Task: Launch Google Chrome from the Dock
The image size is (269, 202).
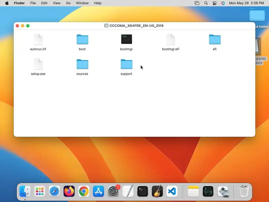Action: pos(84,191)
